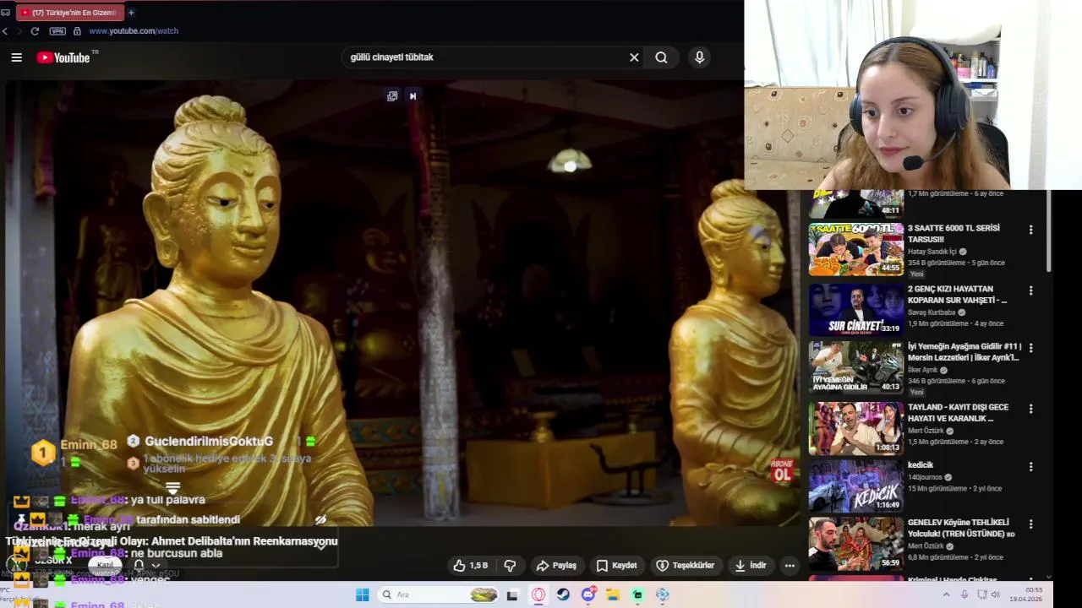Launch Steam from taskbar
This screenshot has width=1082, height=608.
(563, 595)
